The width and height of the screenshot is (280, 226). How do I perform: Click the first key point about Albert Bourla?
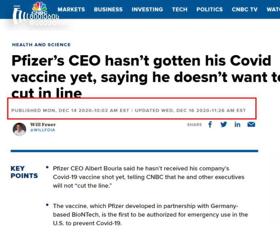pos(149,177)
